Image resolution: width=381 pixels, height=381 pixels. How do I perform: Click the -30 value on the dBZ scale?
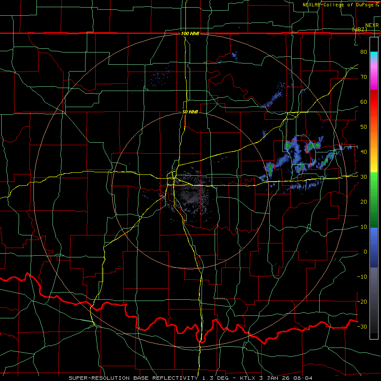click(362, 326)
